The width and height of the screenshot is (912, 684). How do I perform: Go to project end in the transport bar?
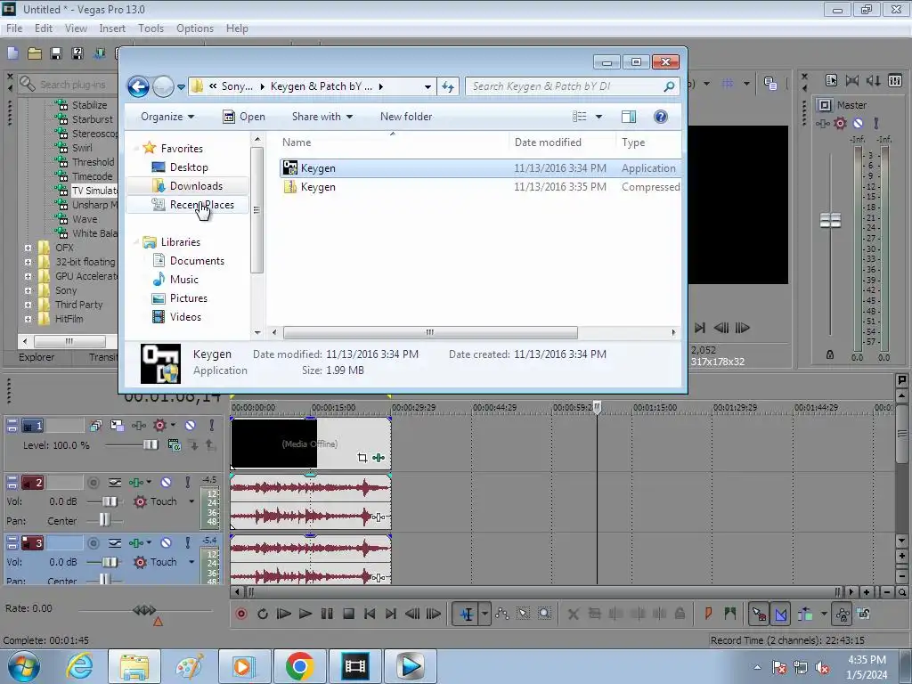tap(391, 614)
